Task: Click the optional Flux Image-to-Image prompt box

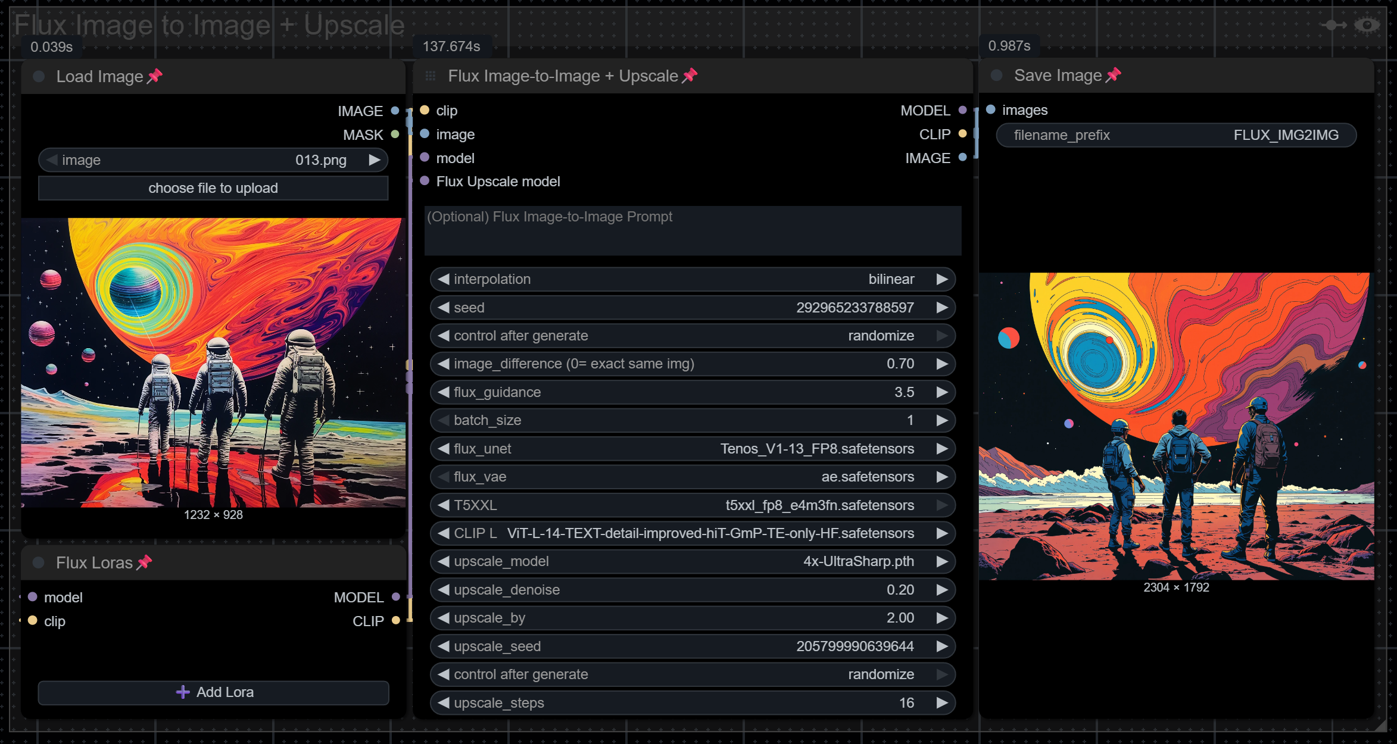Action: point(692,231)
